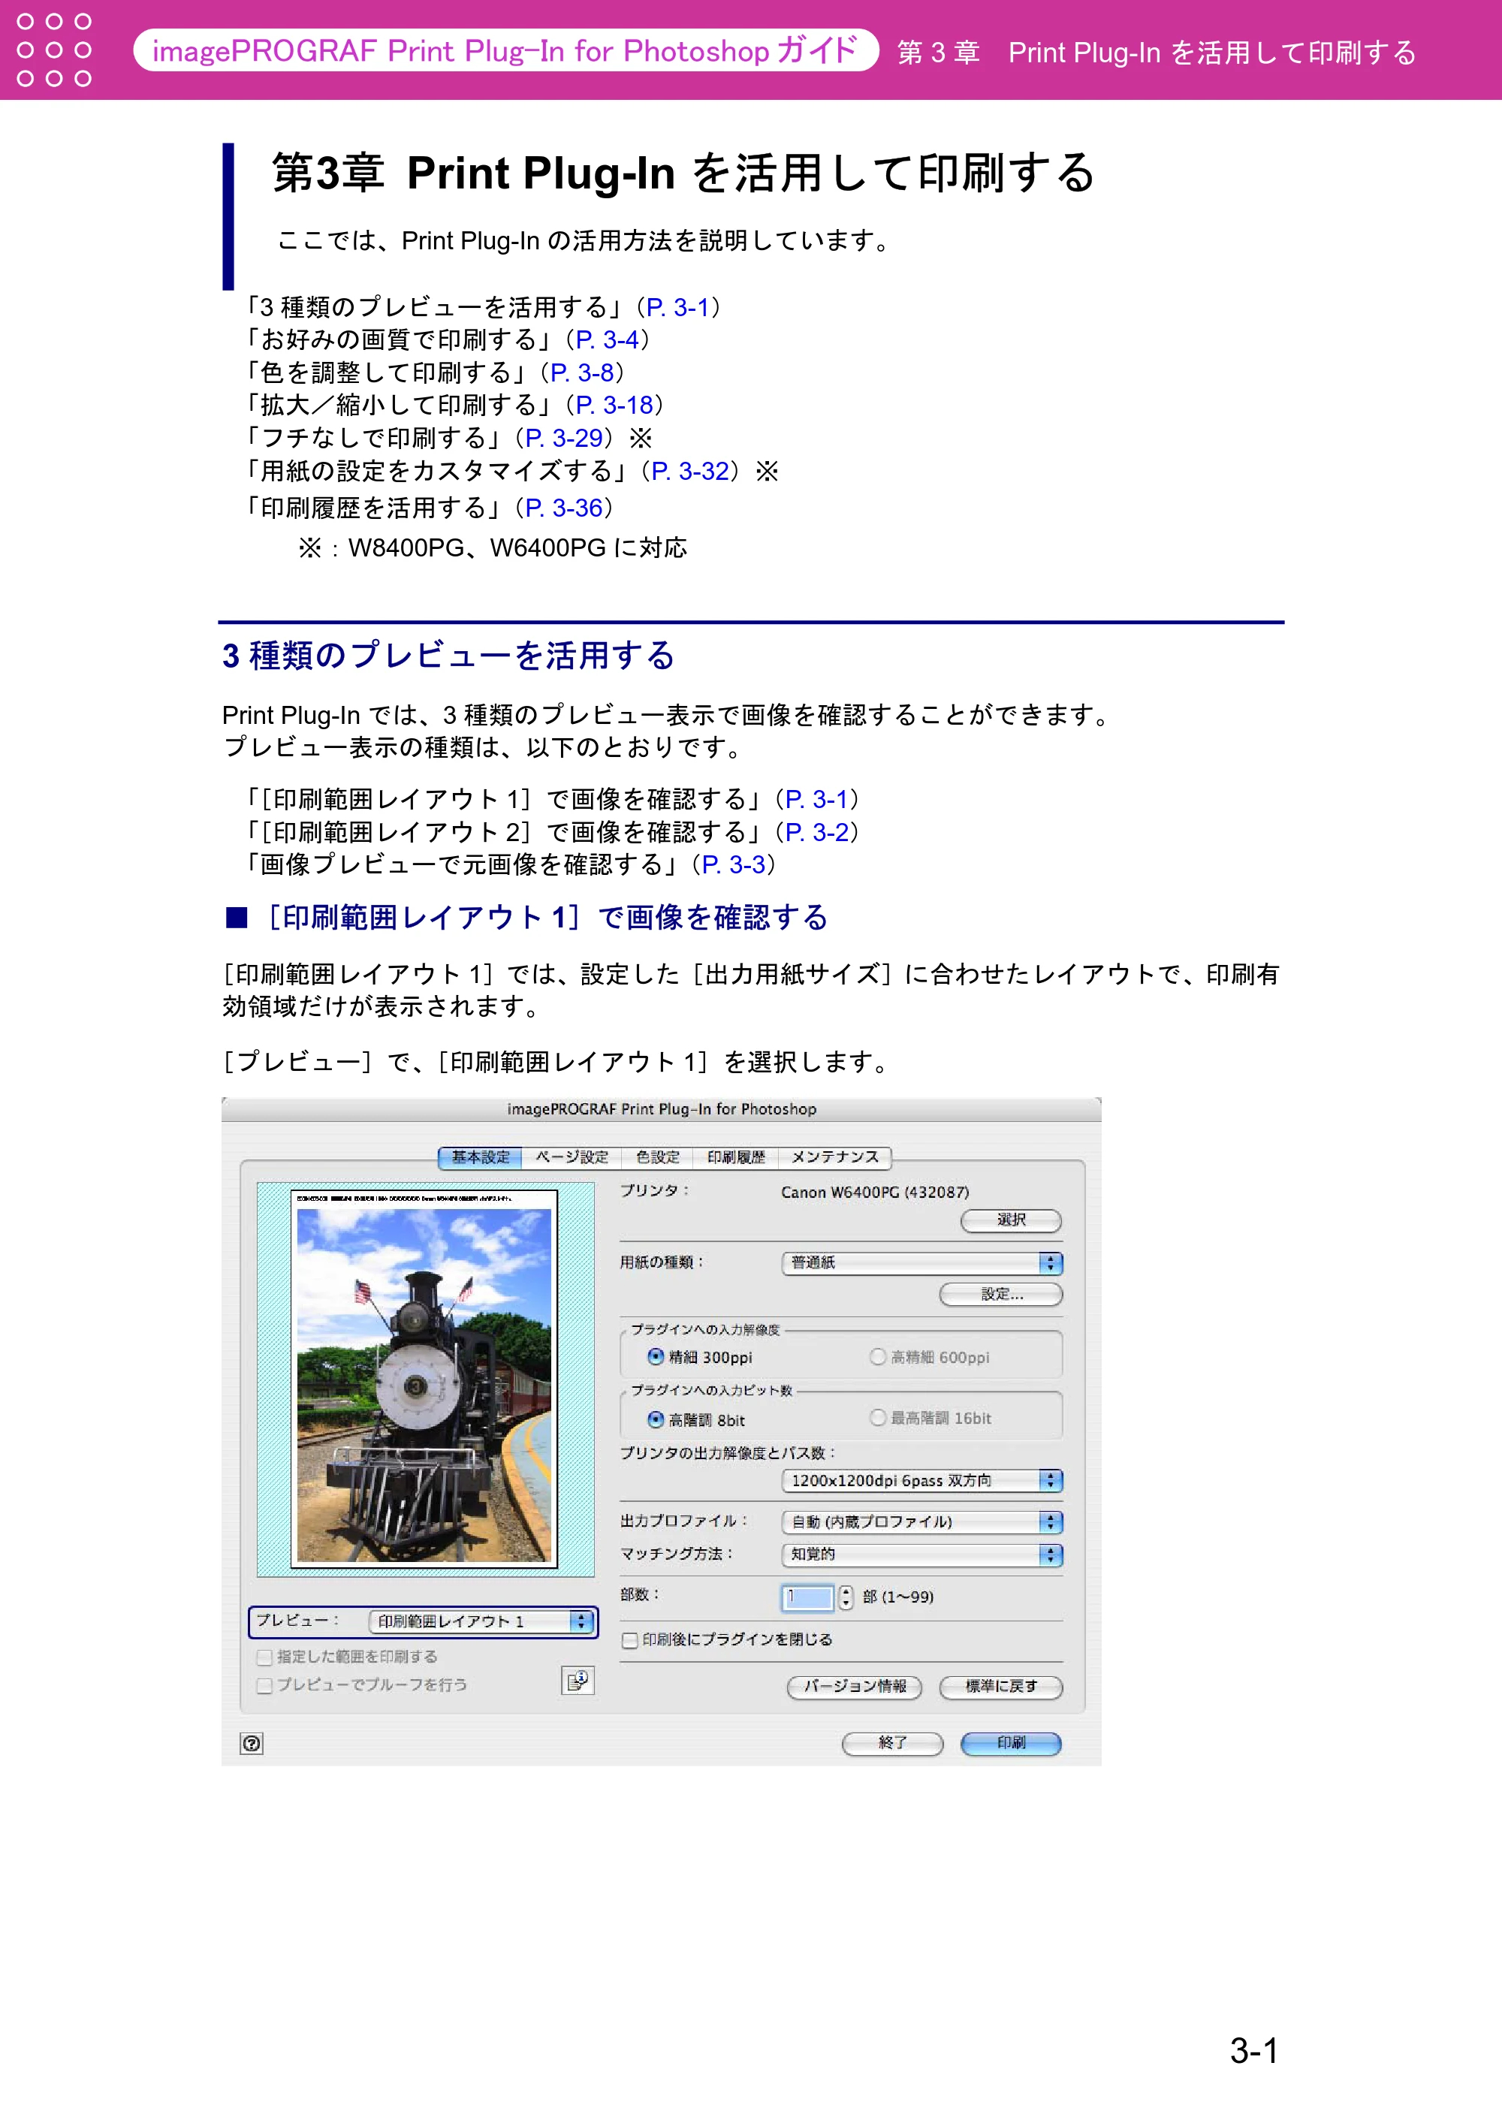This screenshot has height=2126, width=1502.
Task: Click the copies stepper arrows
Action: click(x=846, y=1597)
